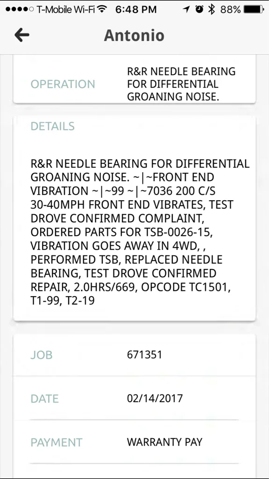Select the date 02/14/2017

tap(155, 399)
